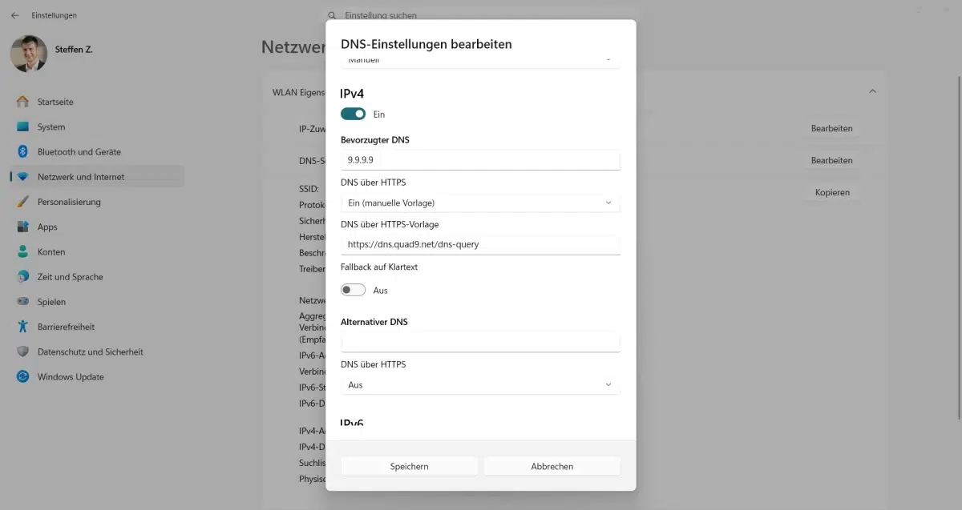Image resolution: width=962 pixels, height=510 pixels.
Task: Open the Personalisierung page
Action: [69, 202]
